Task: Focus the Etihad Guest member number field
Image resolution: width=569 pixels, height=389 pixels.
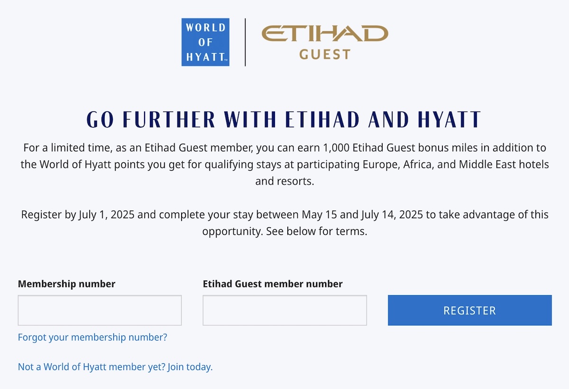Action: [x=284, y=310]
